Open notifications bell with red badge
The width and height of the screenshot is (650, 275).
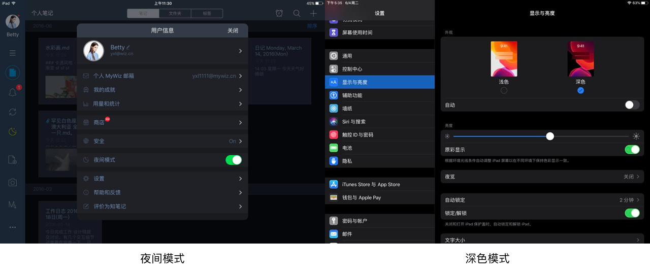[13, 92]
